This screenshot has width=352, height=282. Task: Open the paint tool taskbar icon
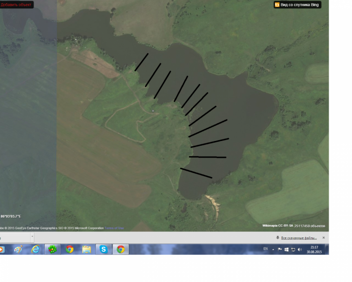[x=18, y=249]
